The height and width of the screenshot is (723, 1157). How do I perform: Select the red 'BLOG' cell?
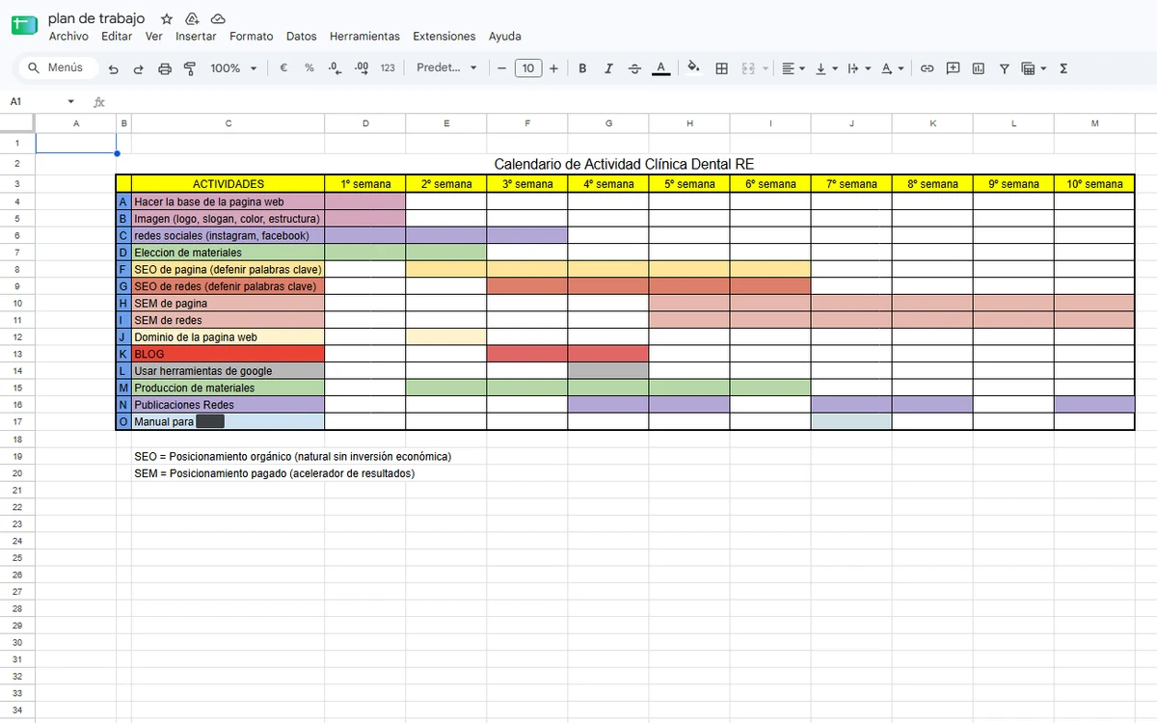tap(229, 354)
